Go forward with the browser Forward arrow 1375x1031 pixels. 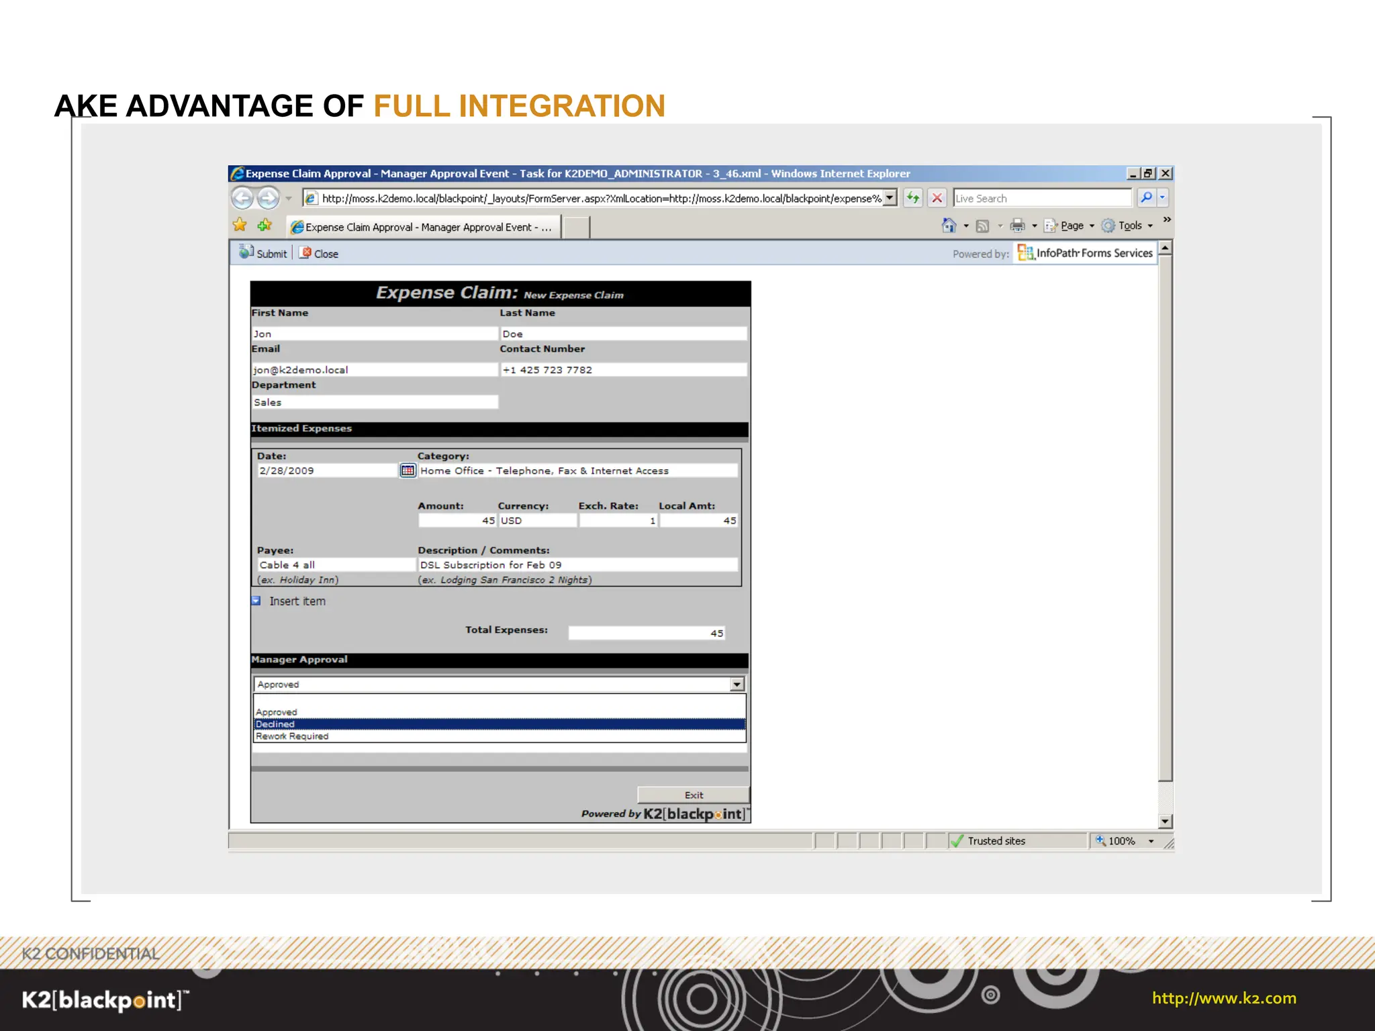(x=269, y=198)
